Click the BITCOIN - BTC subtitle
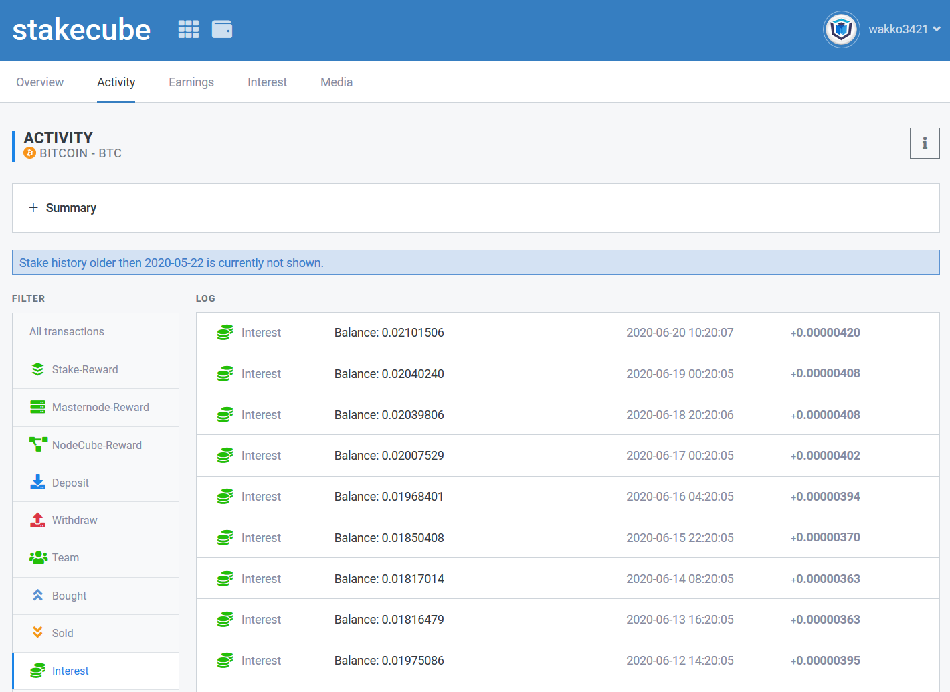 tap(80, 153)
